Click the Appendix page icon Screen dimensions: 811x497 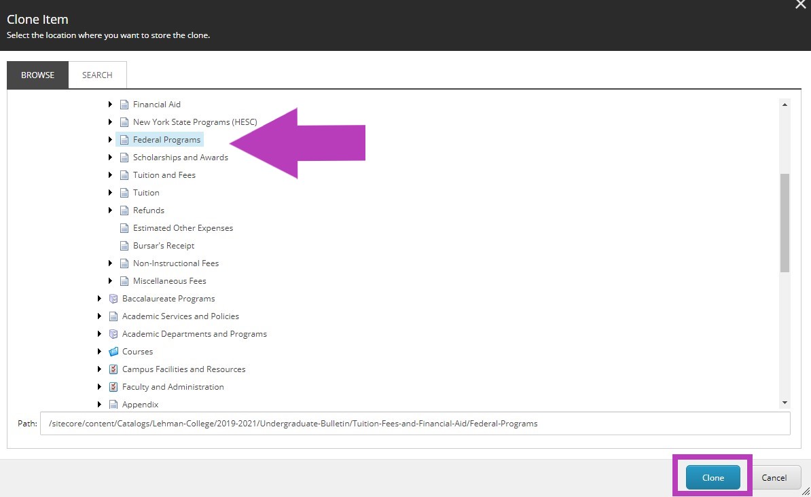tap(113, 405)
